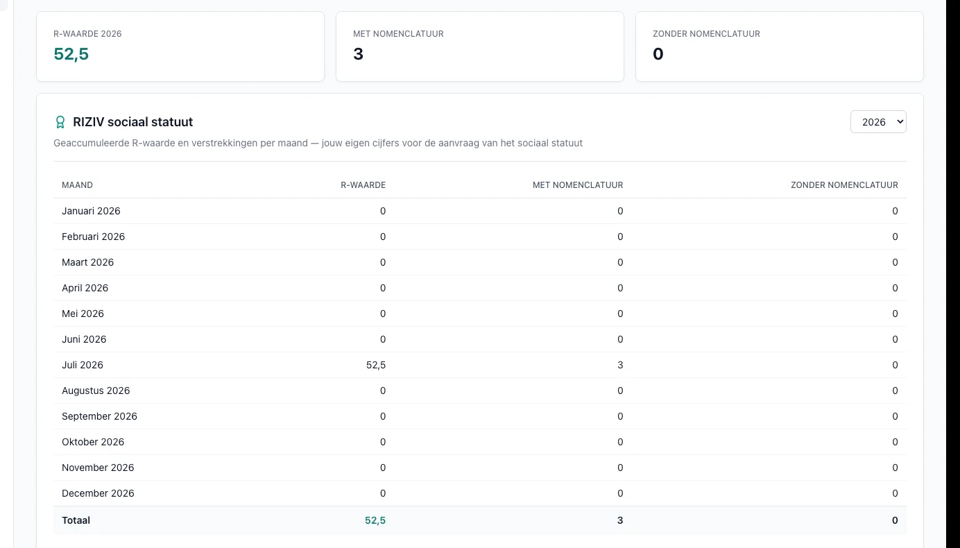
Task: Click the value 3 in Juli 2026 row
Action: [620, 365]
